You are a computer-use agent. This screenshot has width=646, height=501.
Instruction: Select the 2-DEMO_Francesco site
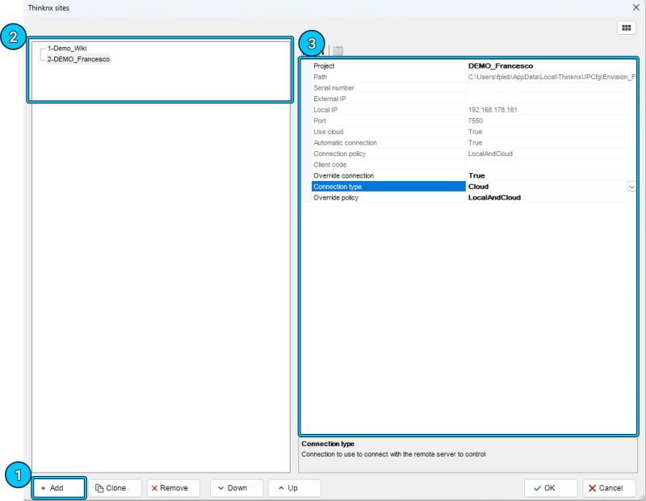pos(78,59)
